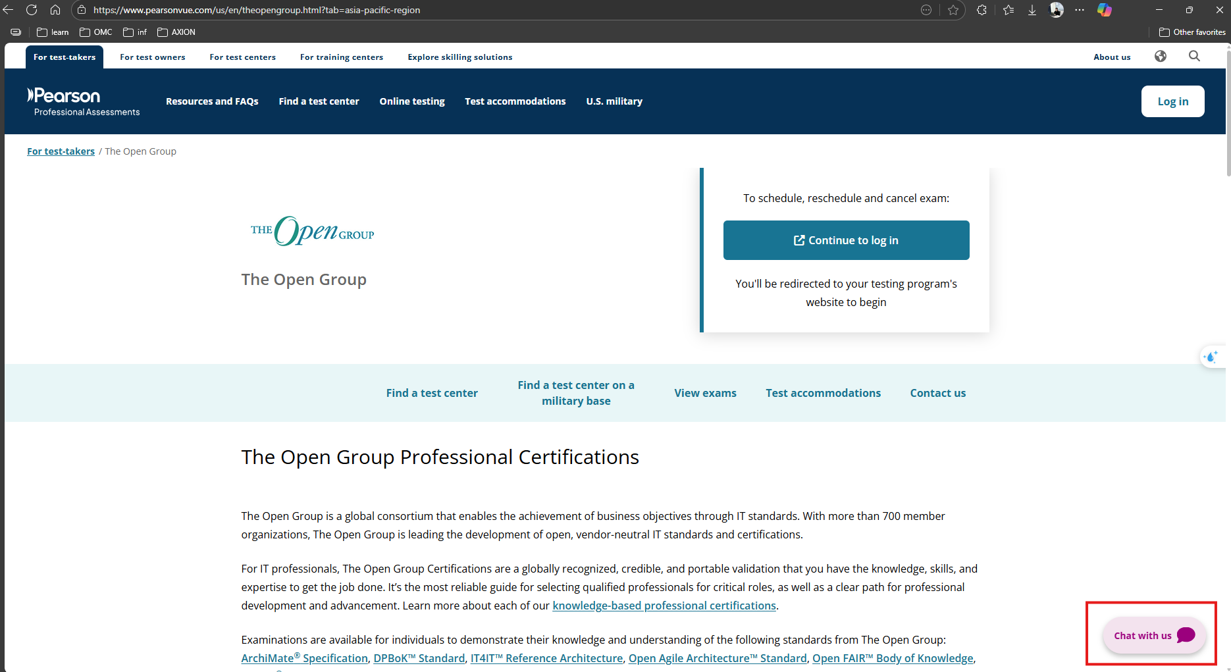Open Explore skilling solutions tab

460,57
